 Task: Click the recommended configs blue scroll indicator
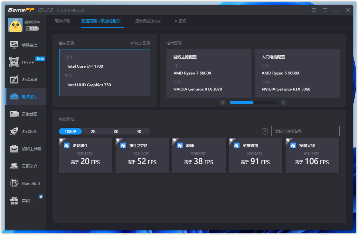(x=242, y=102)
